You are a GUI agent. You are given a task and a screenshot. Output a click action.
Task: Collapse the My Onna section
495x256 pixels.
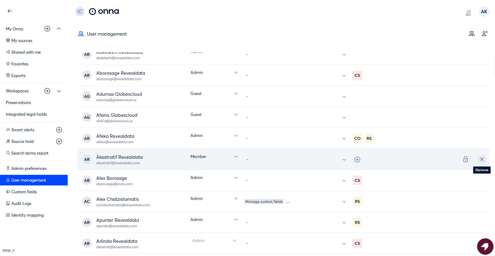(59, 29)
